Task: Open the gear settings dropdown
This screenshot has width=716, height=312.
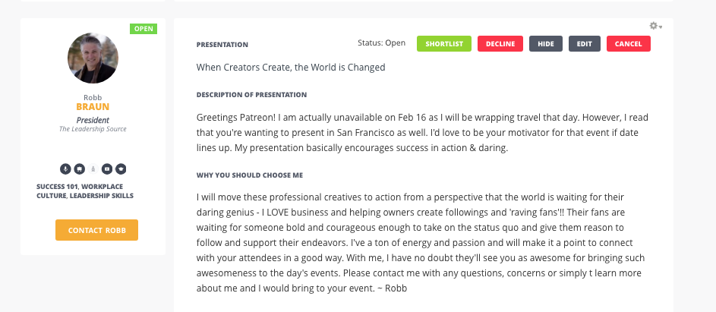Action: [655, 26]
